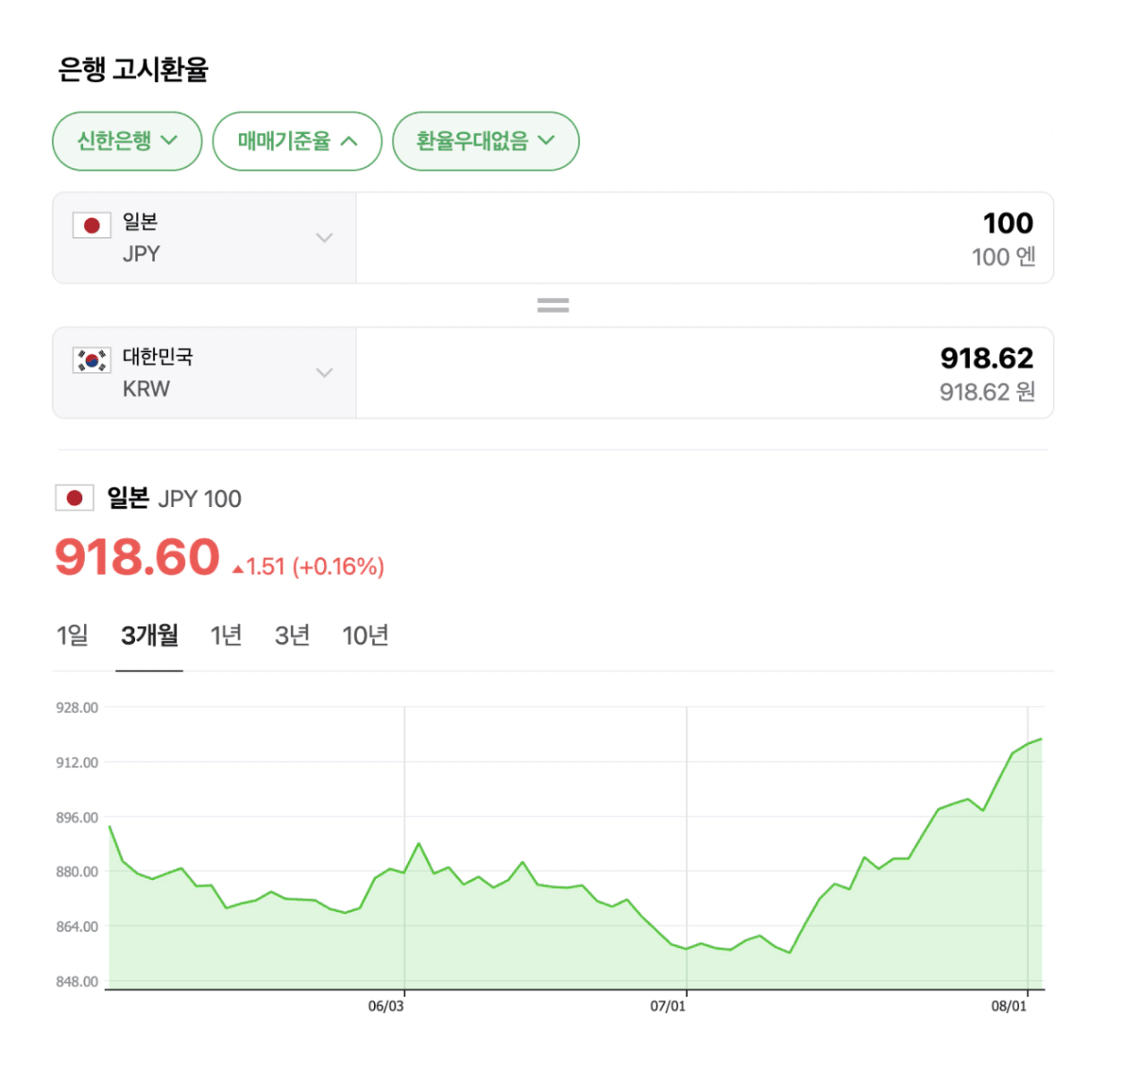Select the 3개월 chart tab
Screen dimensions: 1122x1065
coord(149,636)
